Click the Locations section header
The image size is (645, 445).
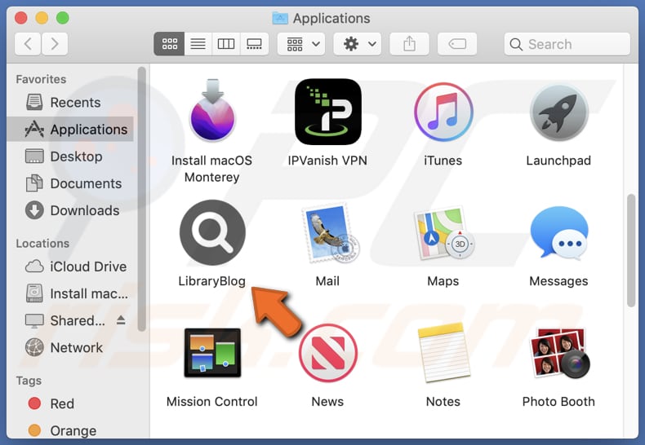click(x=42, y=244)
